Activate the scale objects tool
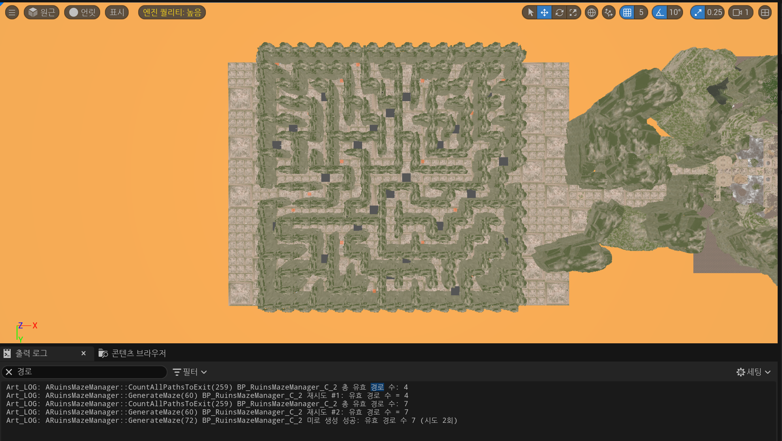782x441 pixels. click(573, 12)
